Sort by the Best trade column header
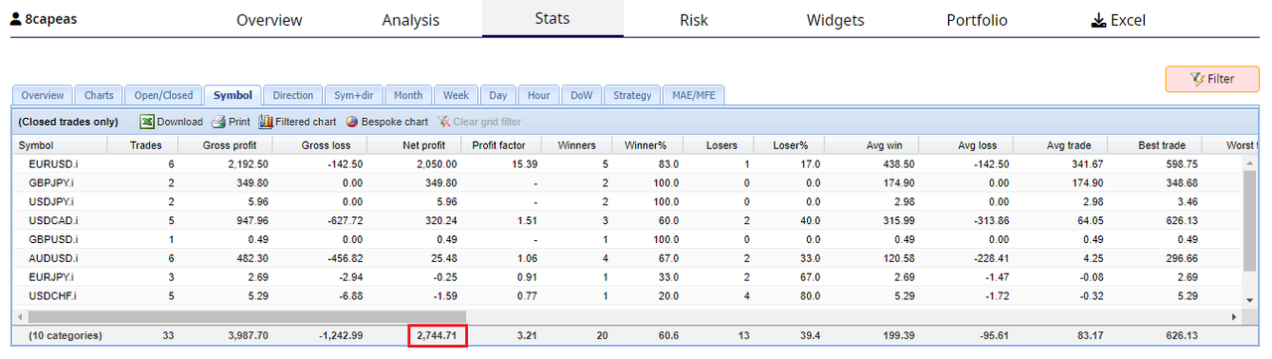 1155,146
